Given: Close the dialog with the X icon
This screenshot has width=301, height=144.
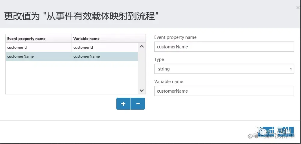Looking at the screenshot, I should click(298, 8).
